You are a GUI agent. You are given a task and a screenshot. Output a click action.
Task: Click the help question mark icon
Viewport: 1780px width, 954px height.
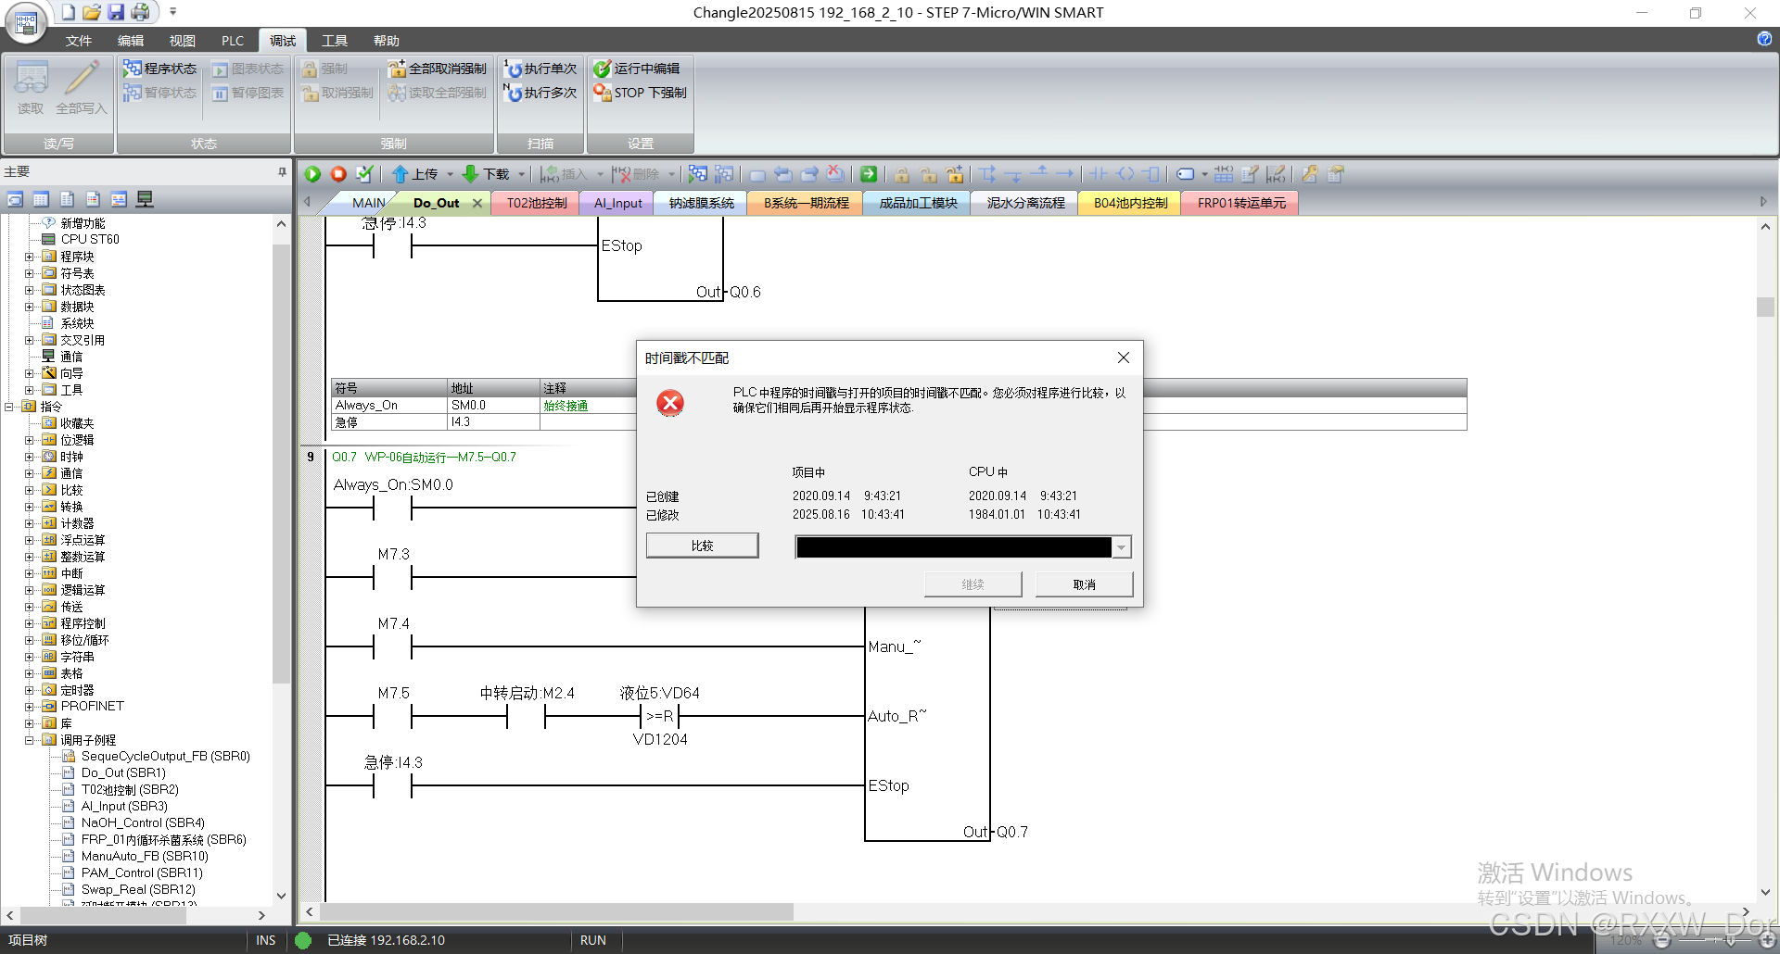(1764, 39)
